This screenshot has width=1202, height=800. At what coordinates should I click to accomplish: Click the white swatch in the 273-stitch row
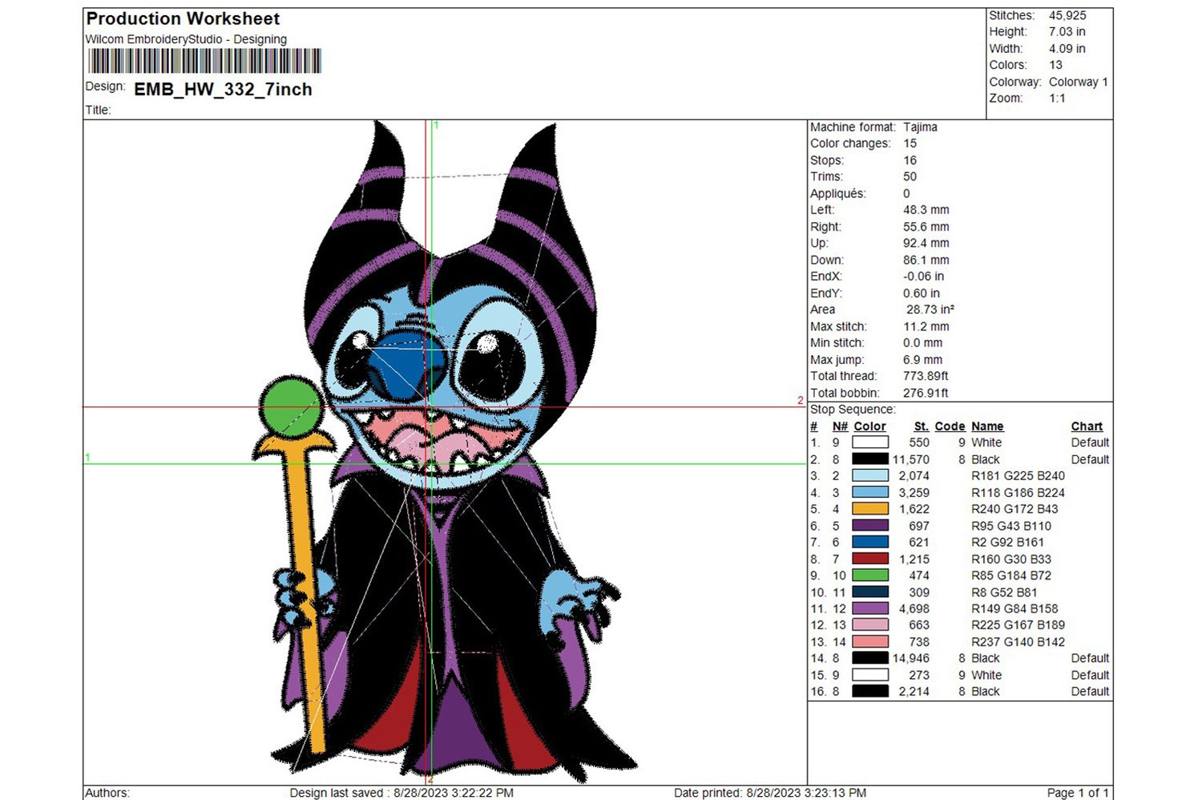870,675
